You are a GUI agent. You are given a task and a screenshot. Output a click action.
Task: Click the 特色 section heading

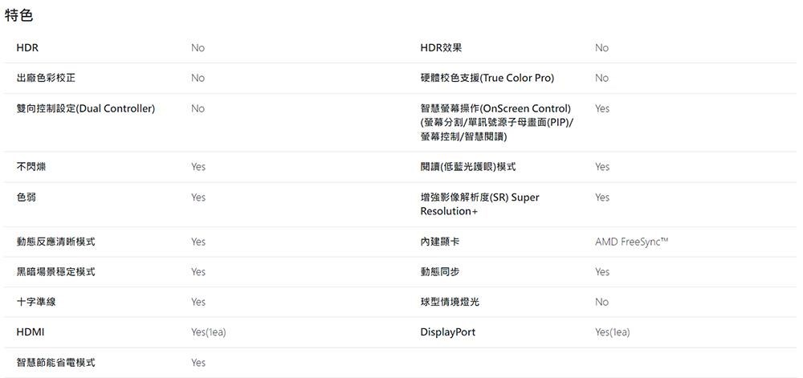[x=19, y=15]
